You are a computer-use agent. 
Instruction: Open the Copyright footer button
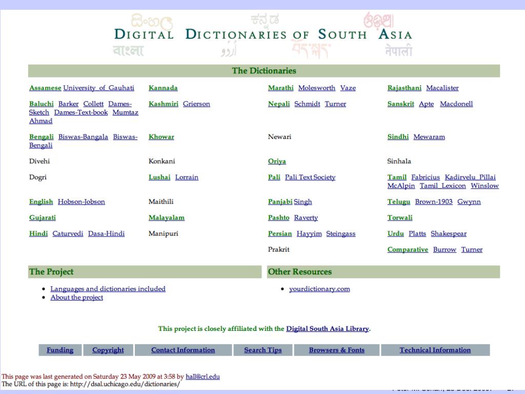(108, 350)
